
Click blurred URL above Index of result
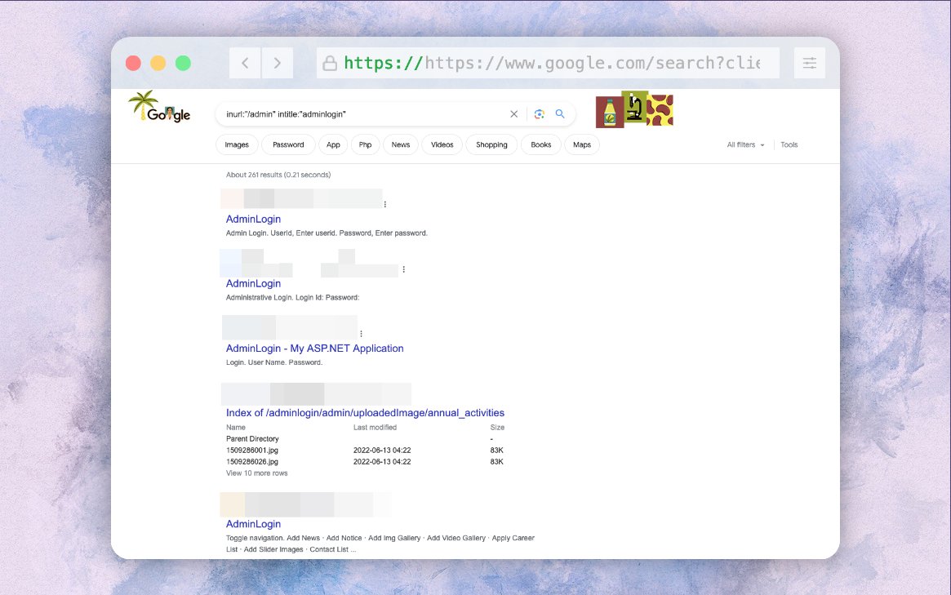tap(316, 394)
